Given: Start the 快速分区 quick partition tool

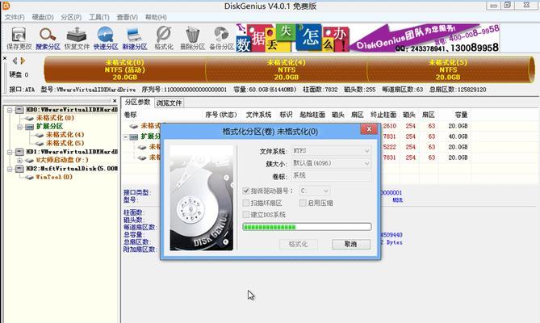Looking at the screenshot, I should click(106, 38).
